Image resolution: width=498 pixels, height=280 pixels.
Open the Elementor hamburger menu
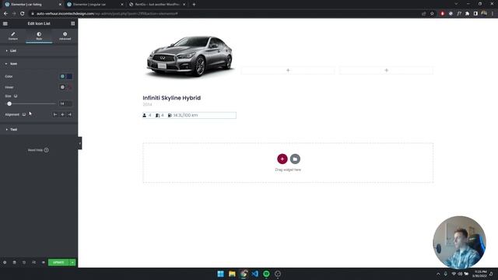coord(5,23)
